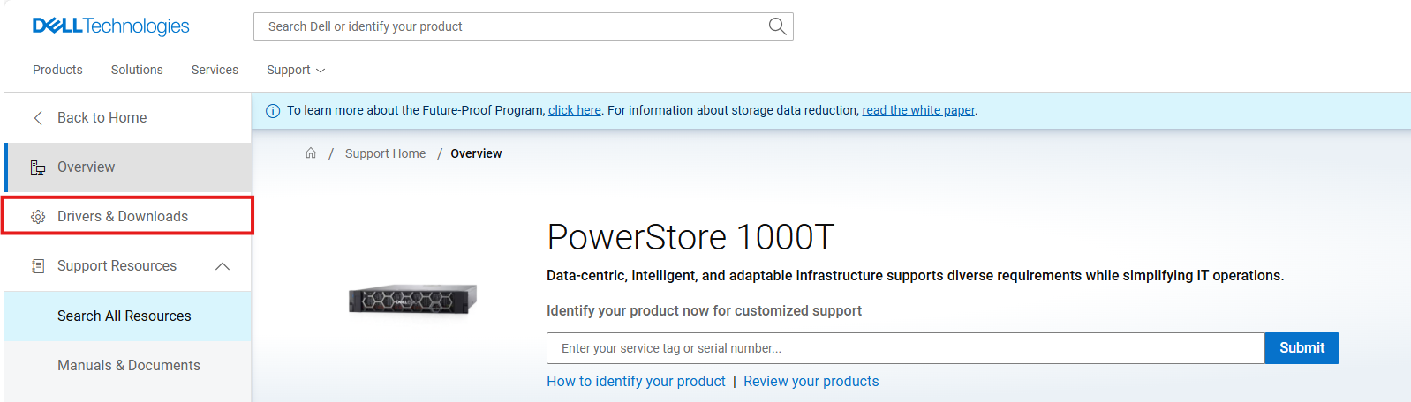Click the Overview breadcrumb text
1411x402 pixels.
(x=476, y=153)
